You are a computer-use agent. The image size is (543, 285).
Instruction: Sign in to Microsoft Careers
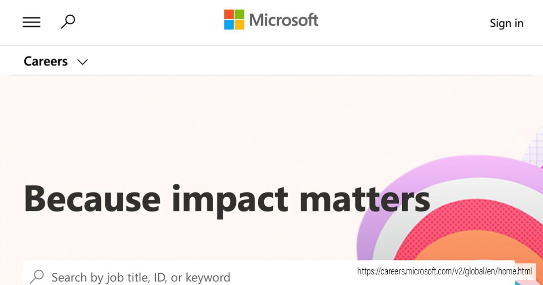[506, 23]
